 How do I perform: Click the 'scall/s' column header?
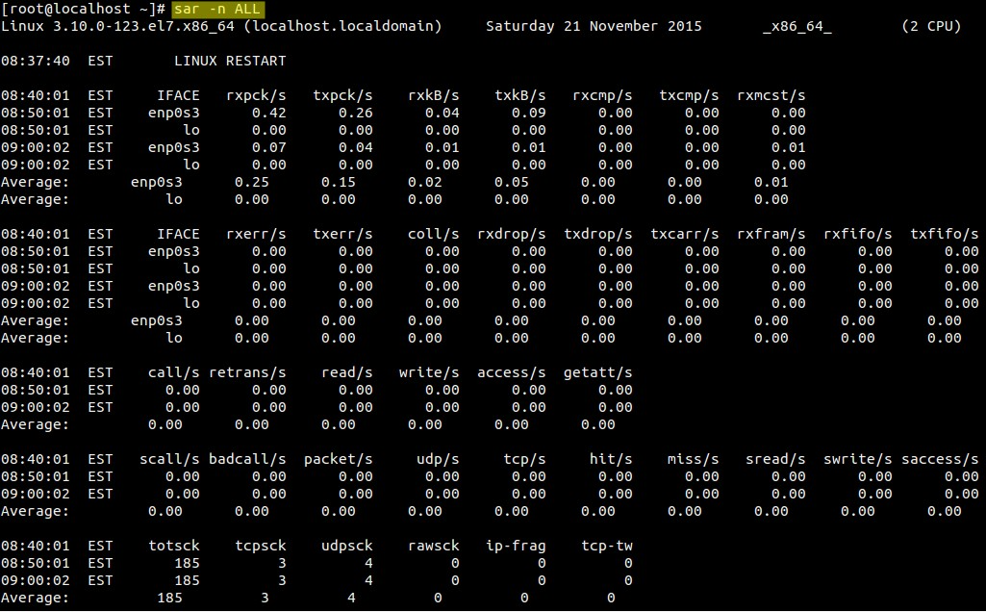pyautogui.click(x=169, y=459)
